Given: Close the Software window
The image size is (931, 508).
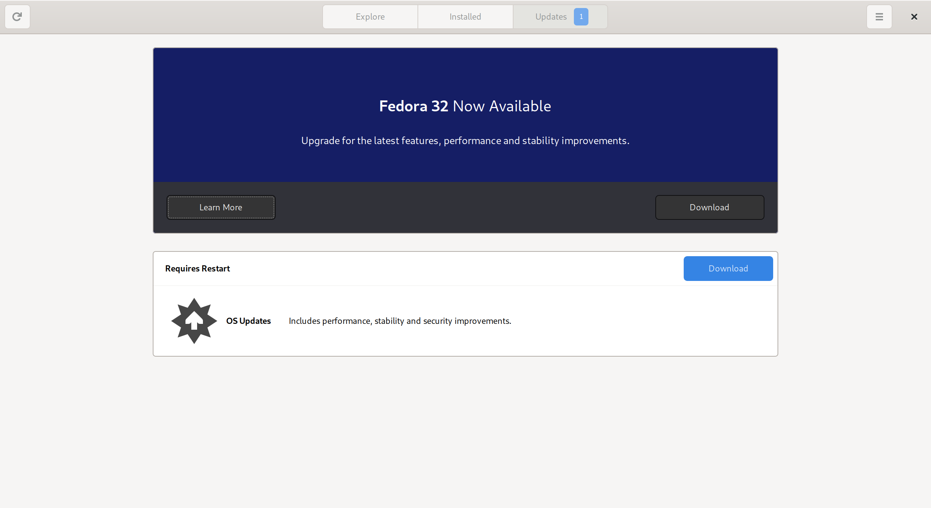Looking at the screenshot, I should [x=914, y=17].
